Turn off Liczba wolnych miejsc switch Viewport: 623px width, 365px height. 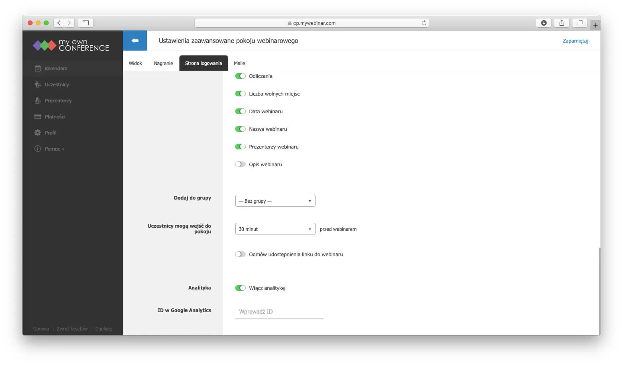click(240, 94)
